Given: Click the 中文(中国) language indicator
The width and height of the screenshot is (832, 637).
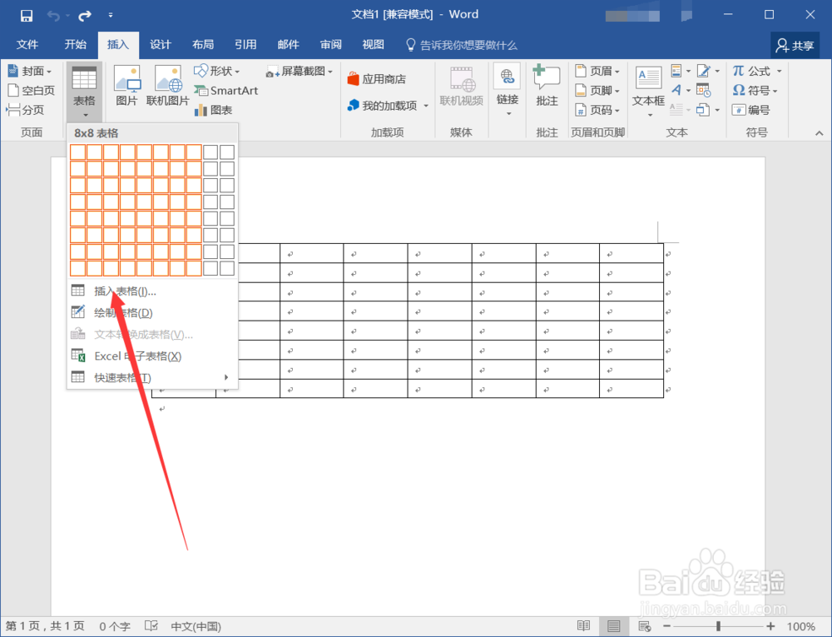Looking at the screenshot, I should coord(196,626).
